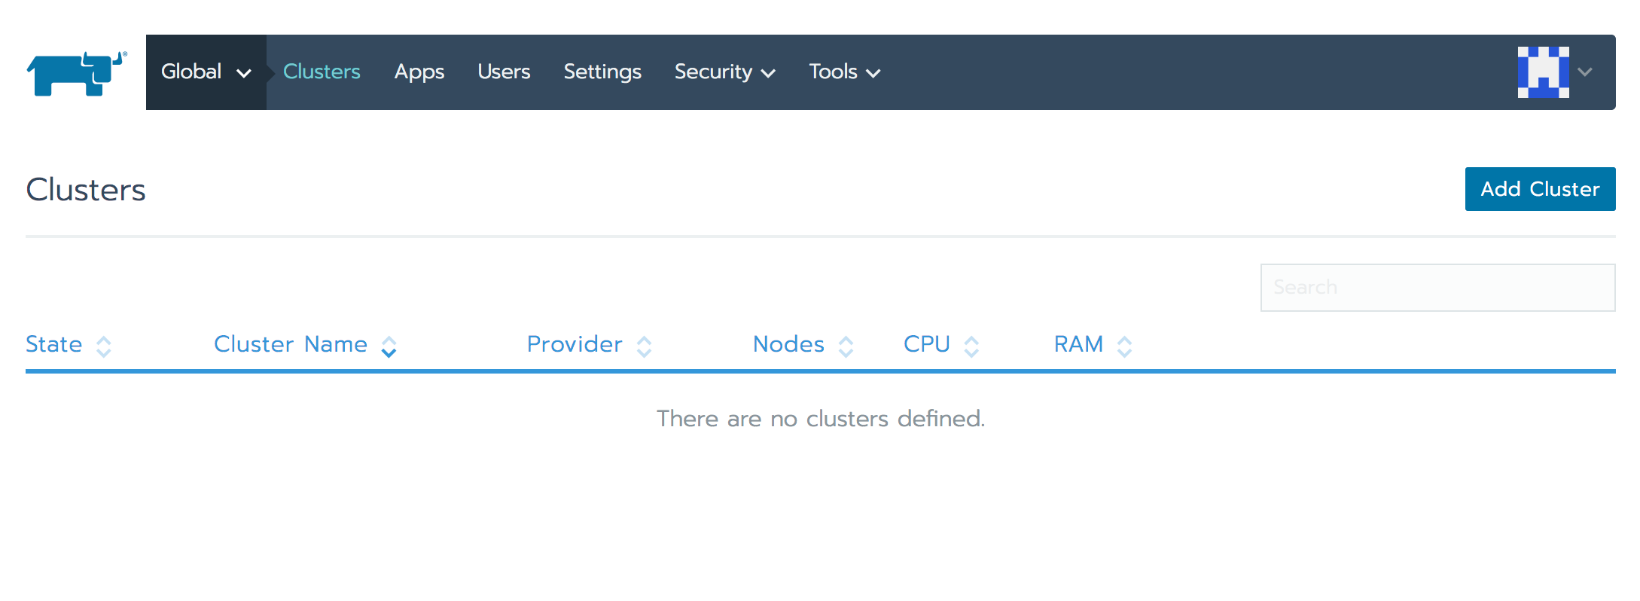Click sort arrows next to CPU

tap(971, 346)
